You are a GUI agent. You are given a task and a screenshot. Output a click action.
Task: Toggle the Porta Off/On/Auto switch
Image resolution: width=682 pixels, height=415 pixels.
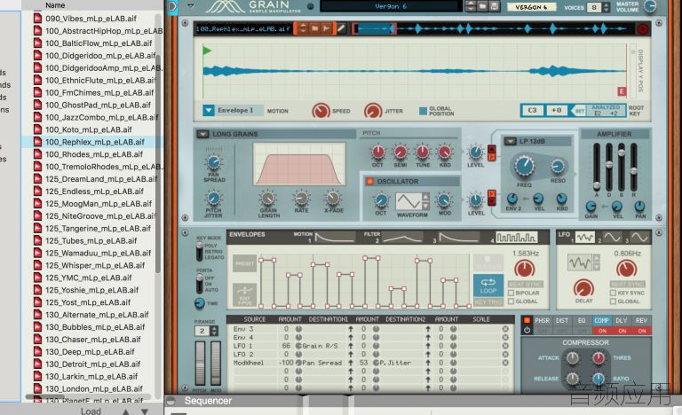click(x=200, y=284)
